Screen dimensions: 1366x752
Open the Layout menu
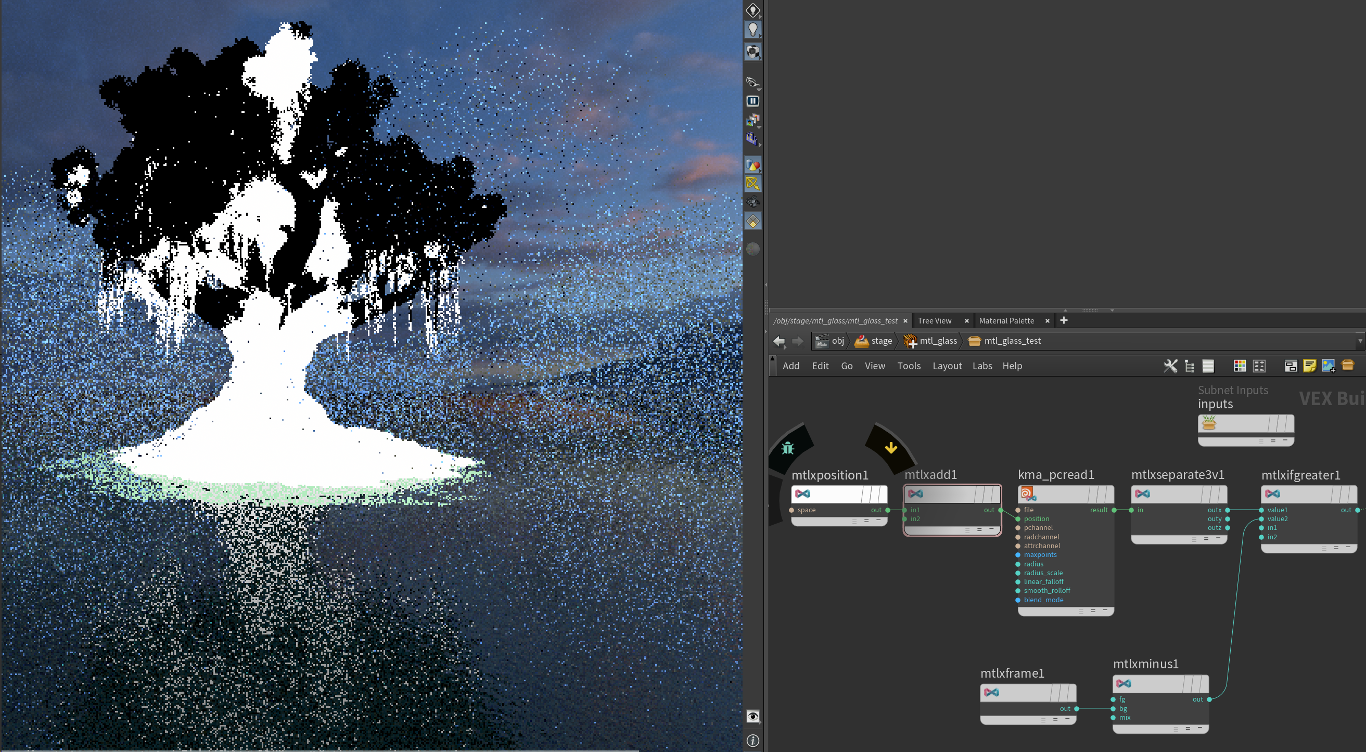[x=947, y=366]
